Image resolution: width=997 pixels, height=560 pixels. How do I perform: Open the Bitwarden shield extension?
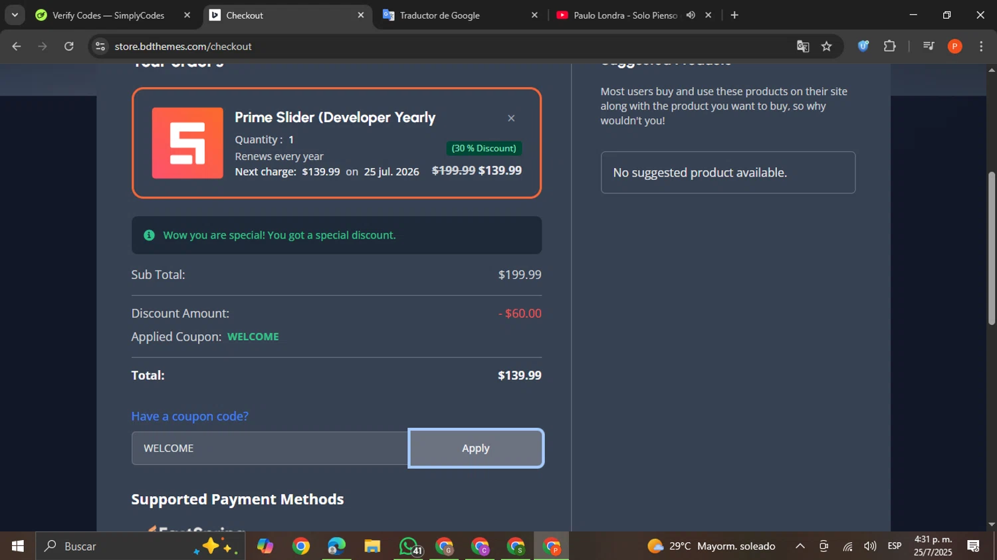pos(863,47)
